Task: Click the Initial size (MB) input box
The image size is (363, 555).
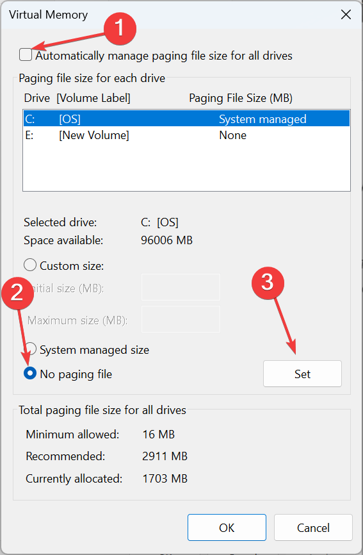Action: (181, 287)
